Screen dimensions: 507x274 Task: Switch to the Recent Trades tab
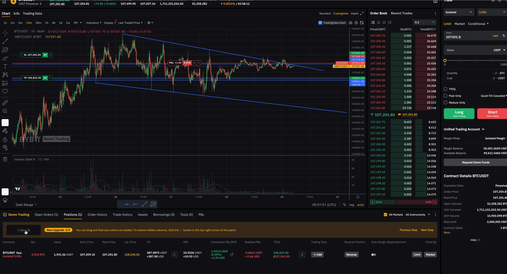401,13
